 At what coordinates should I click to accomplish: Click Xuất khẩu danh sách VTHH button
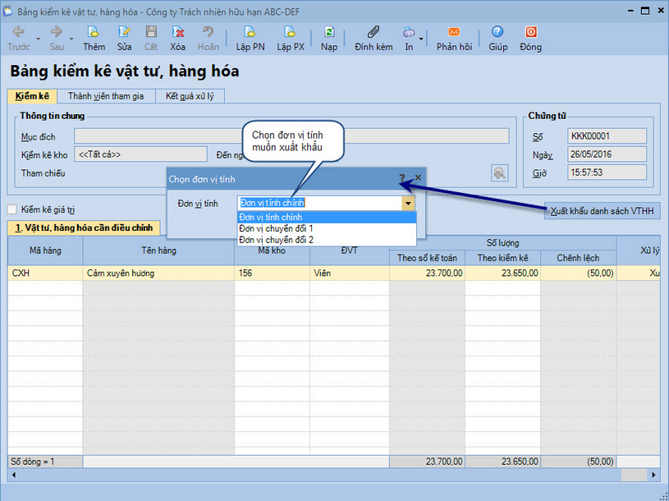(x=602, y=211)
